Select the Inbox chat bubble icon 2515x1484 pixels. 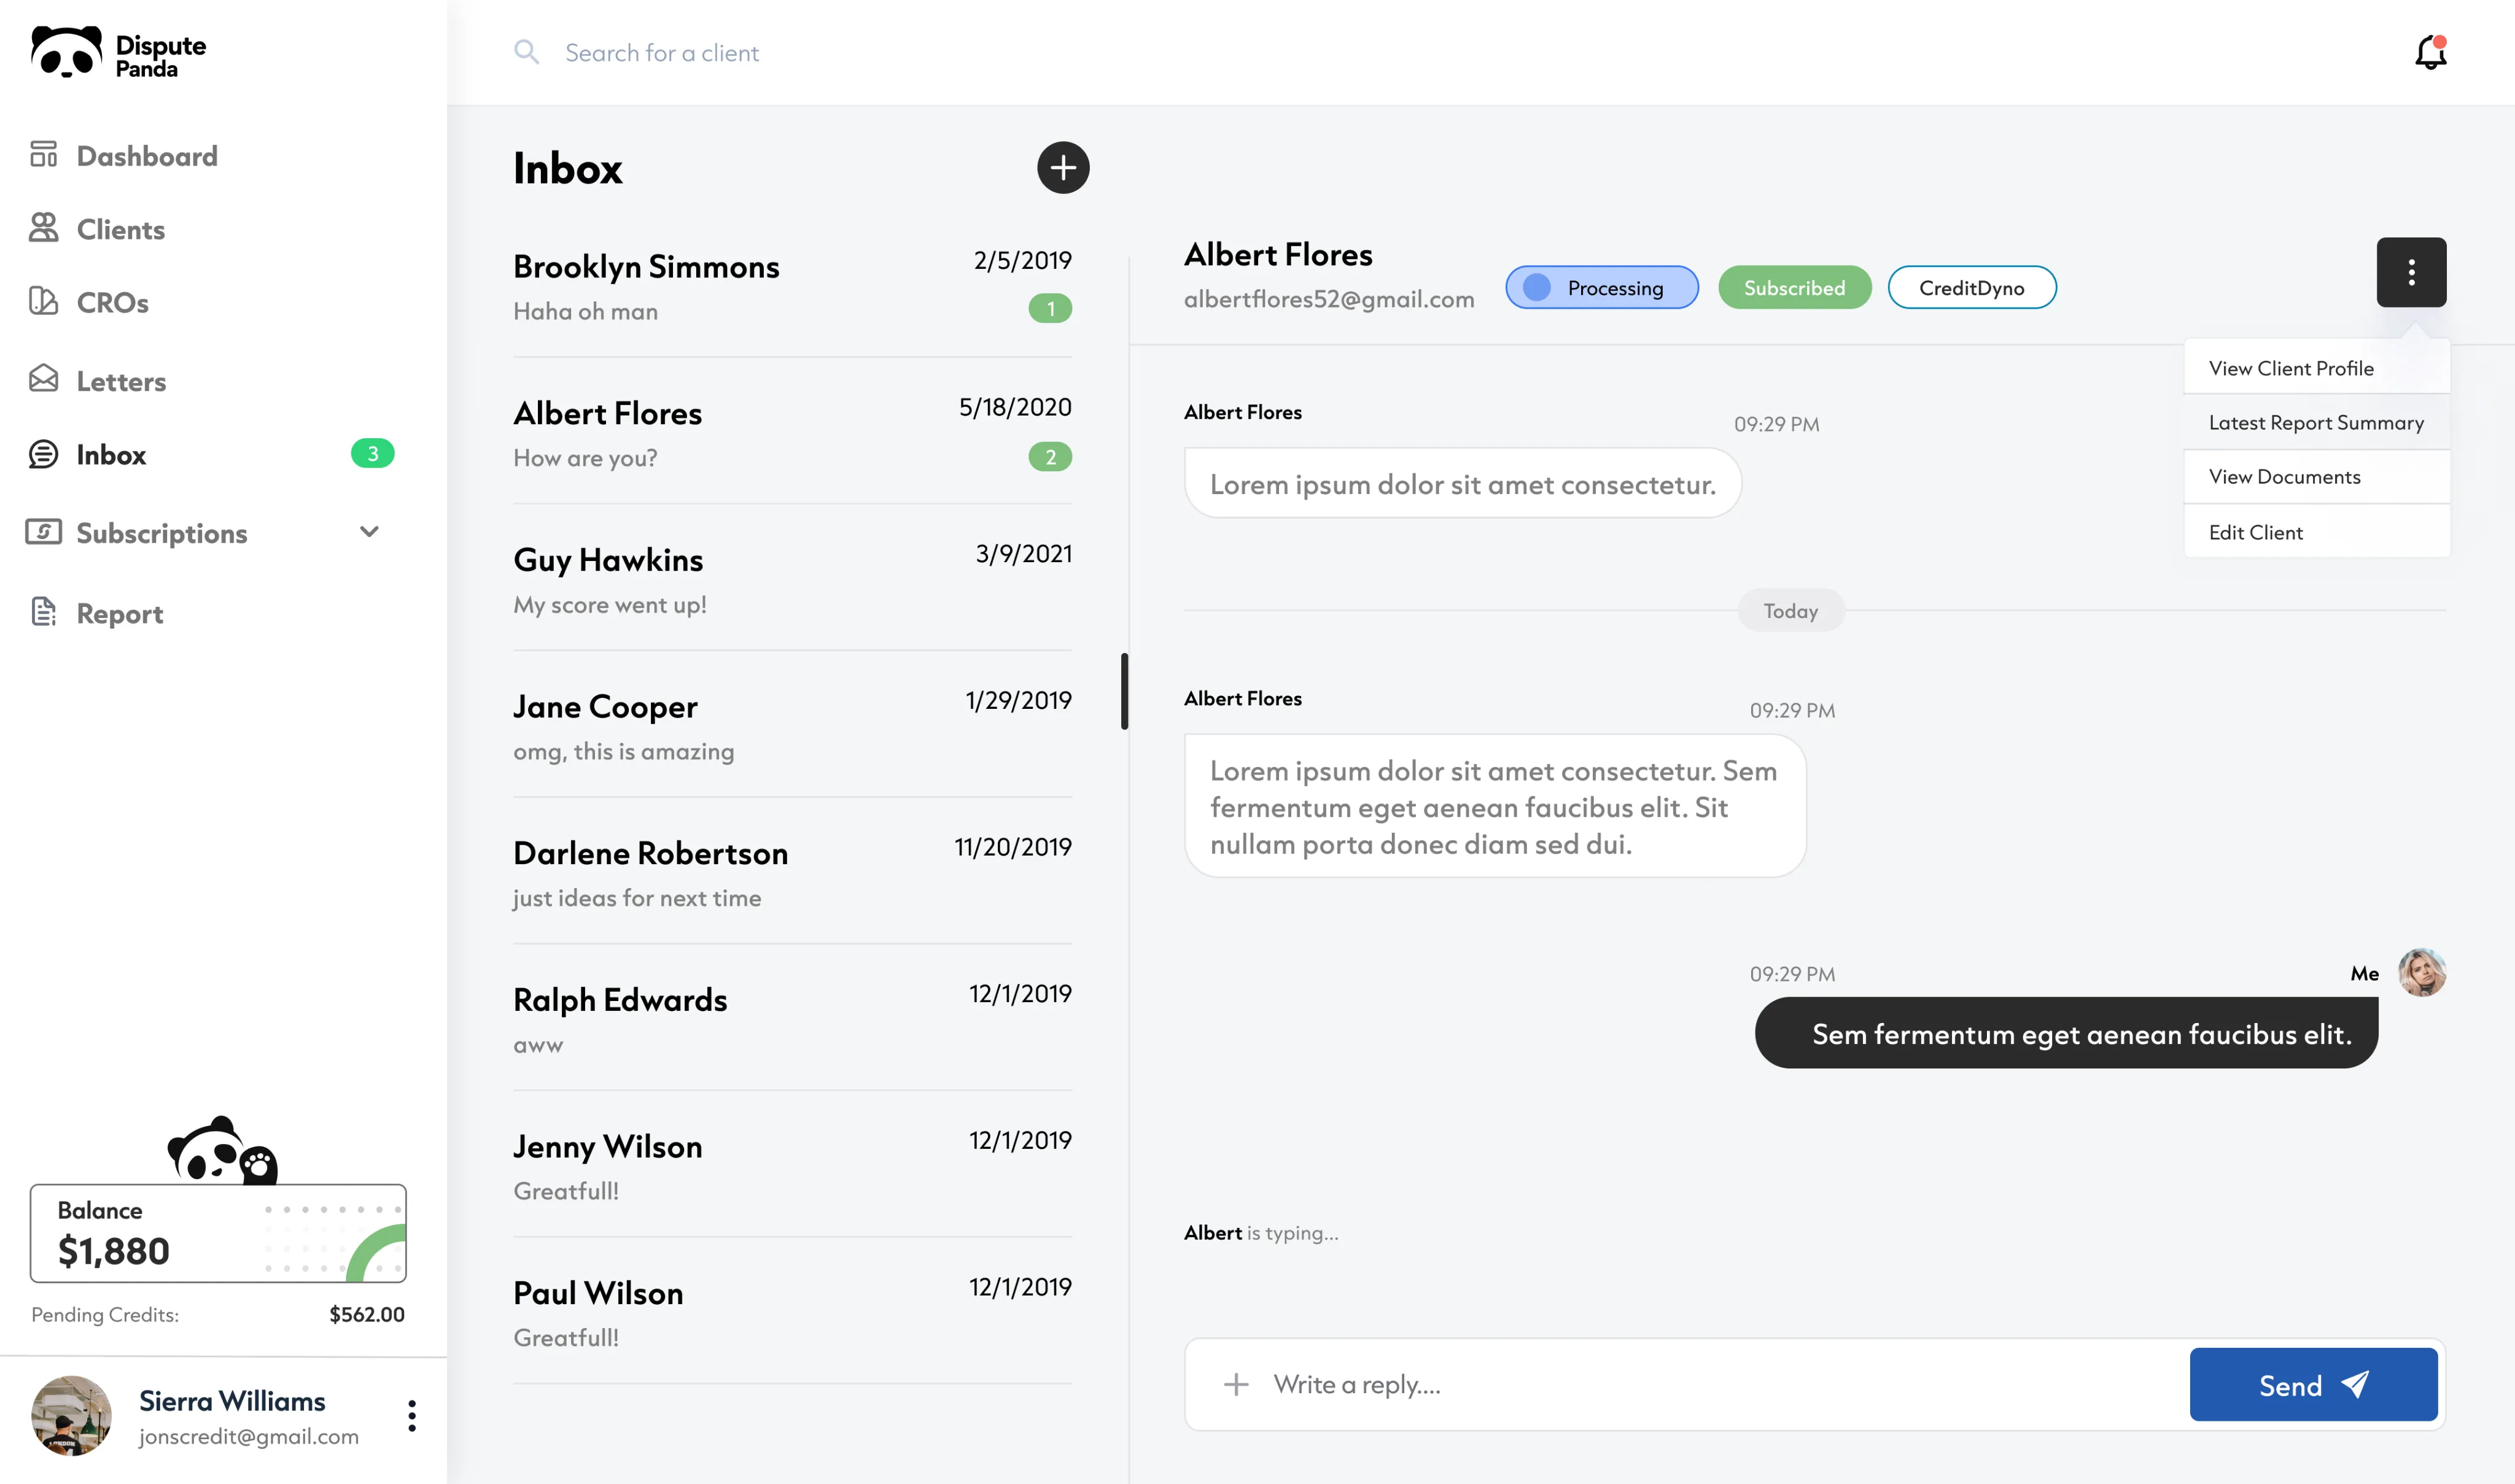(43, 454)
